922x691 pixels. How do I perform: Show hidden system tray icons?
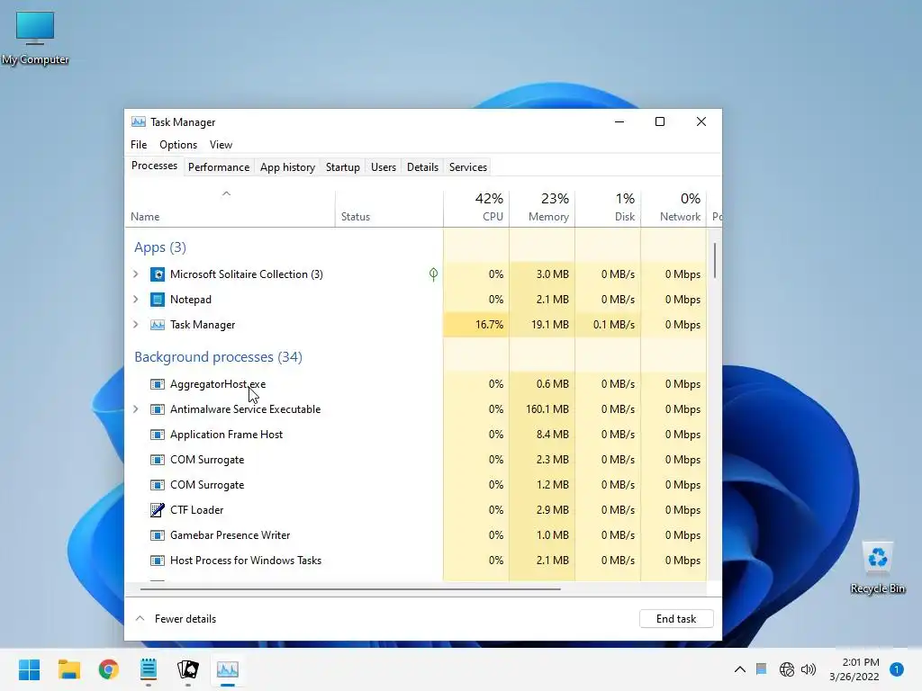740,669
